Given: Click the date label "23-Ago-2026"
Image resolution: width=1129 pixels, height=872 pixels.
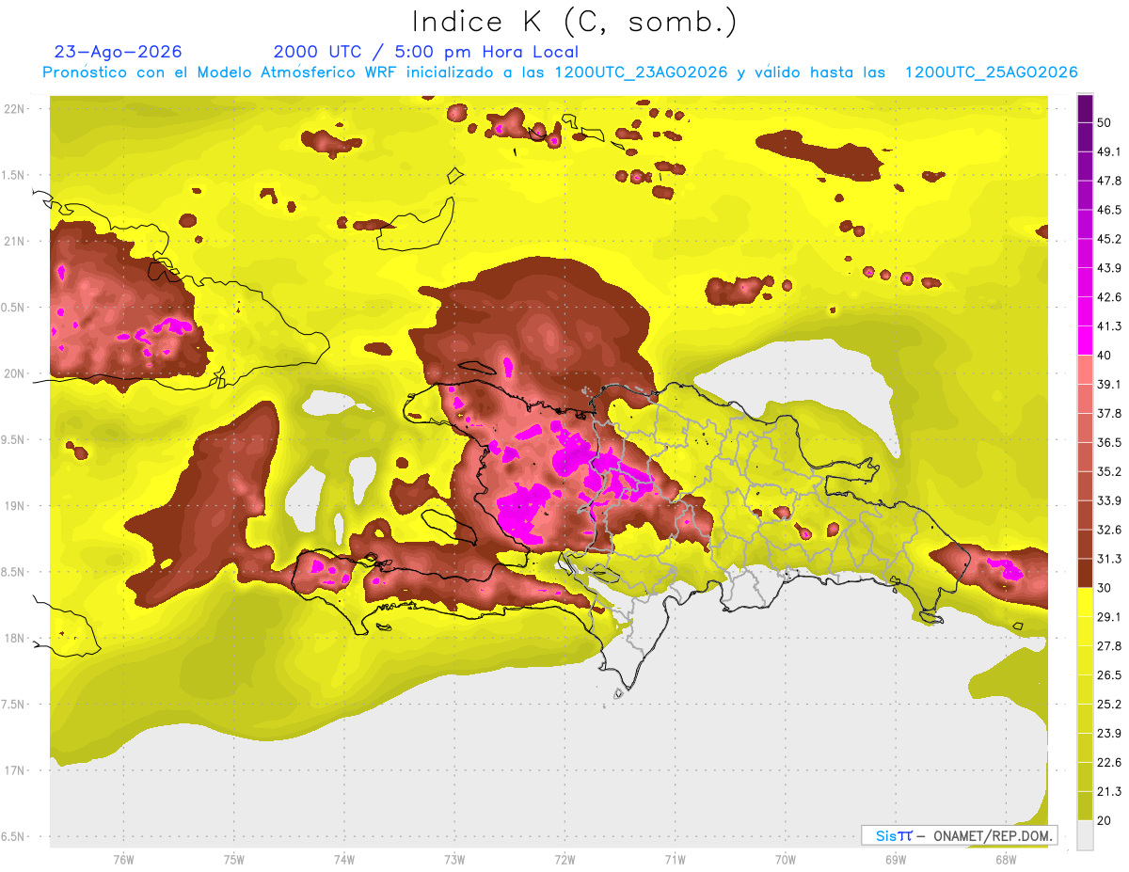Looking at the screenshot, I should tap(119, 52).
